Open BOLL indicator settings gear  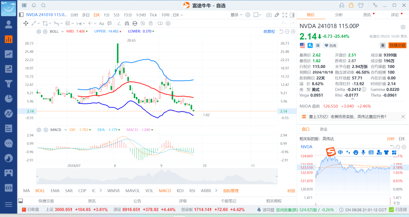(x=39, y=31)
